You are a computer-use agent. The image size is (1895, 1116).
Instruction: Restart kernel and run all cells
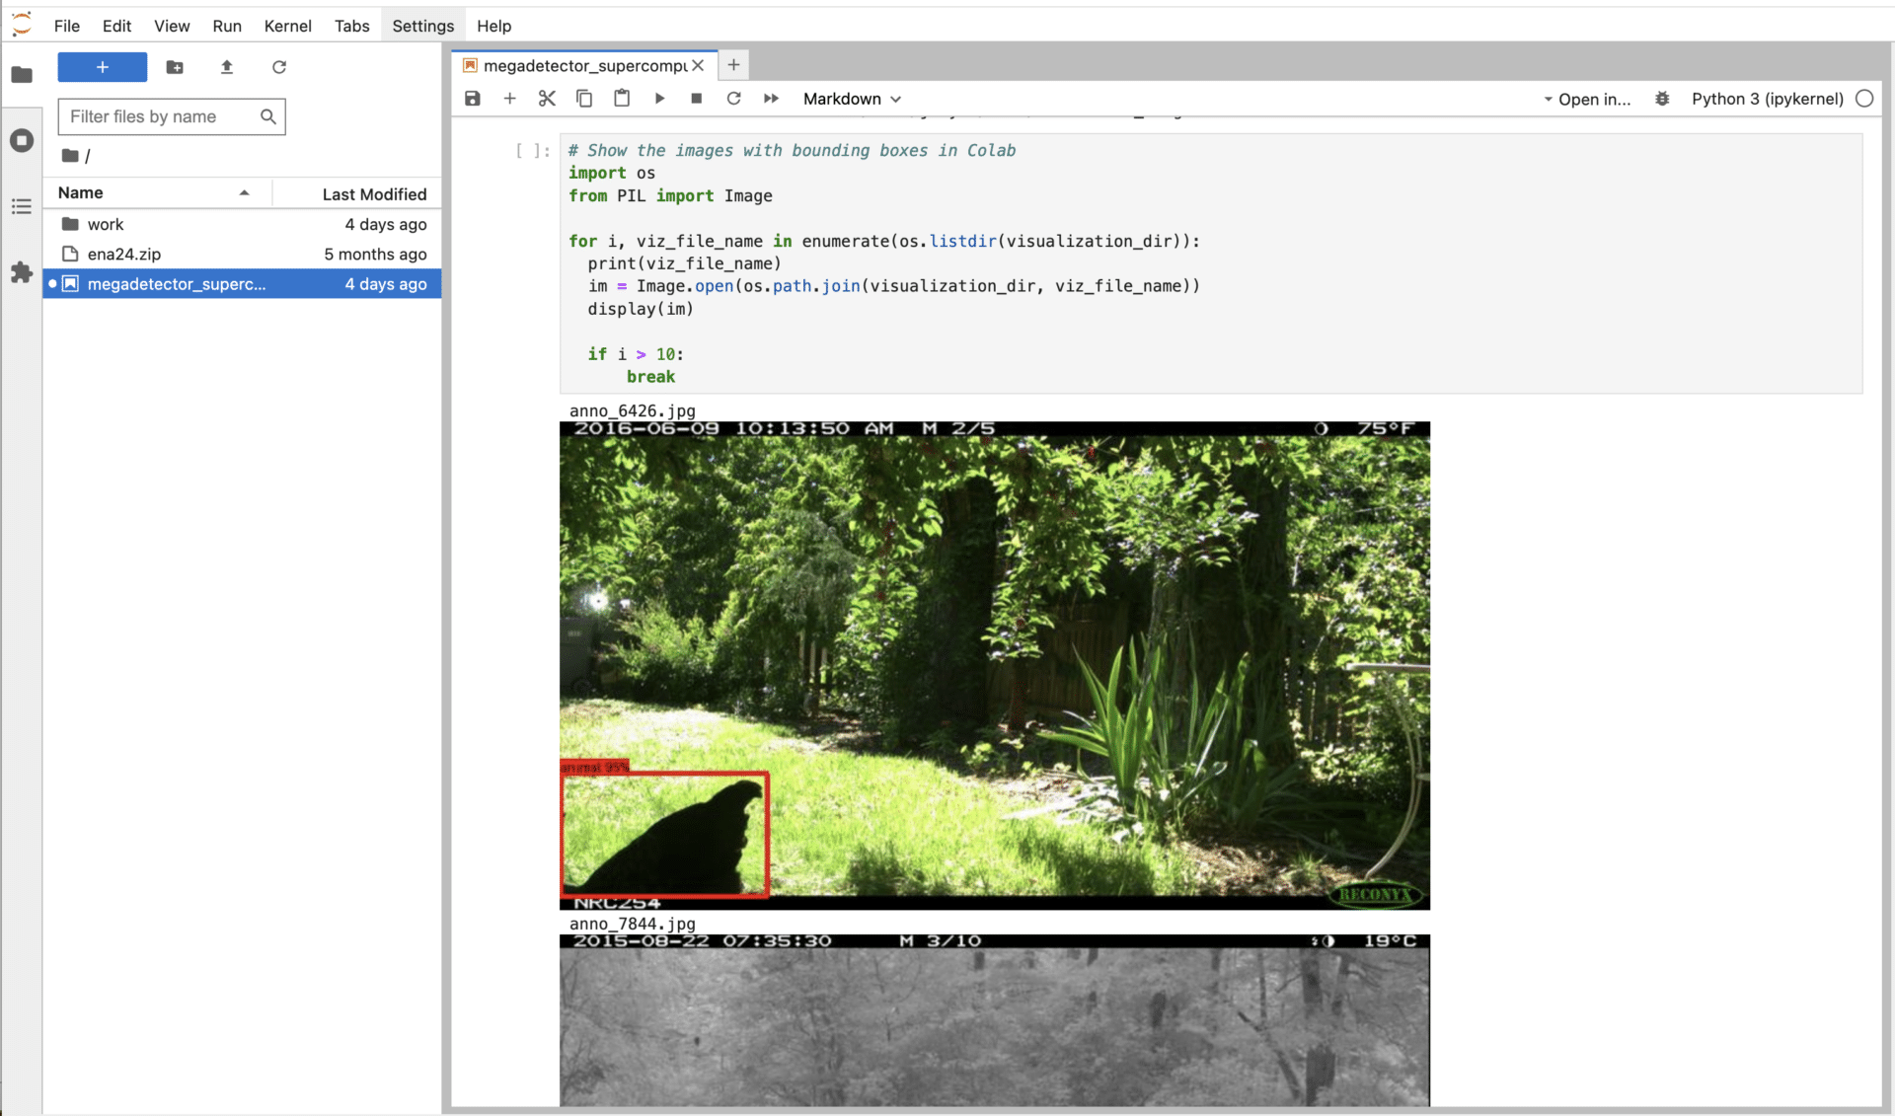tap(771, 99)
